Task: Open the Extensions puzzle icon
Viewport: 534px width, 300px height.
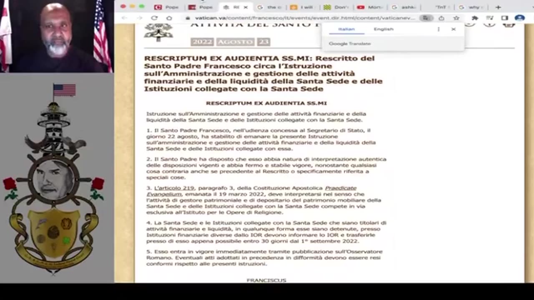Action: [475, 18]
